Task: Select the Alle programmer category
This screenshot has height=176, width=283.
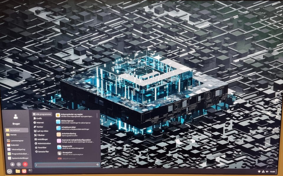Action: [x=42, y=114]
